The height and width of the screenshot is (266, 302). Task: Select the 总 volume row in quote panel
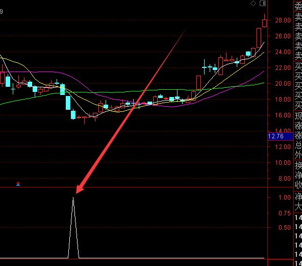(x=298, y=145)
